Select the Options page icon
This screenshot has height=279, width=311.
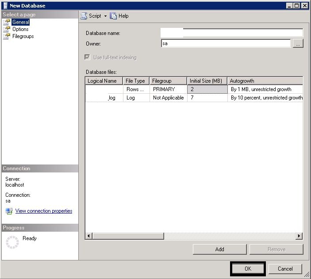click(7, 29)
